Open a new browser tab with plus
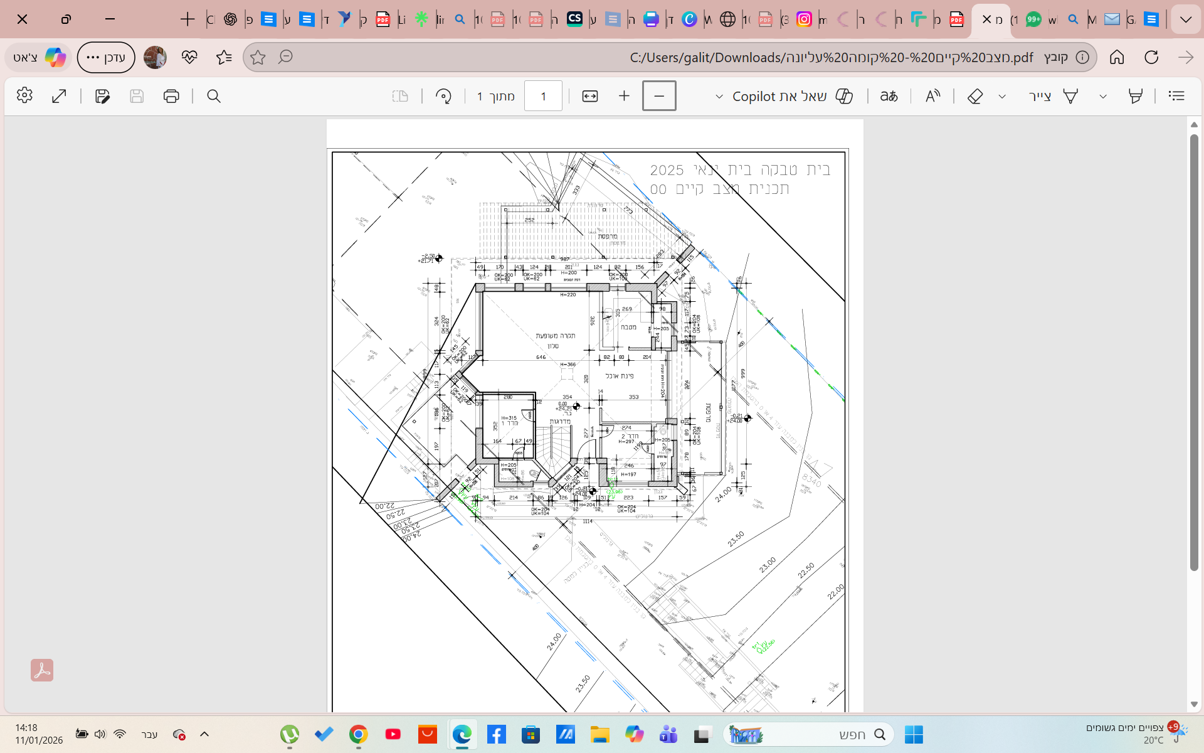1204x753 pixels. [x=187, y=19]
